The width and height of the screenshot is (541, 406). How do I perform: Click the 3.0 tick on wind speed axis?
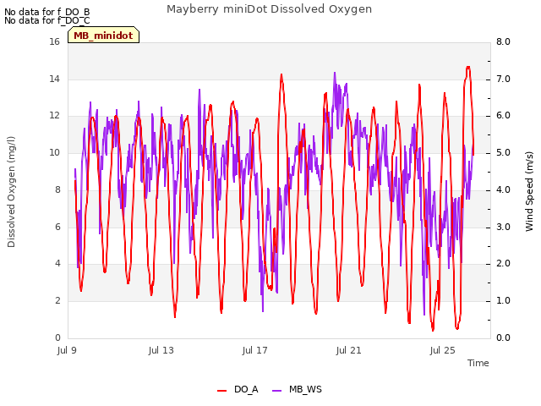point(504,227)
